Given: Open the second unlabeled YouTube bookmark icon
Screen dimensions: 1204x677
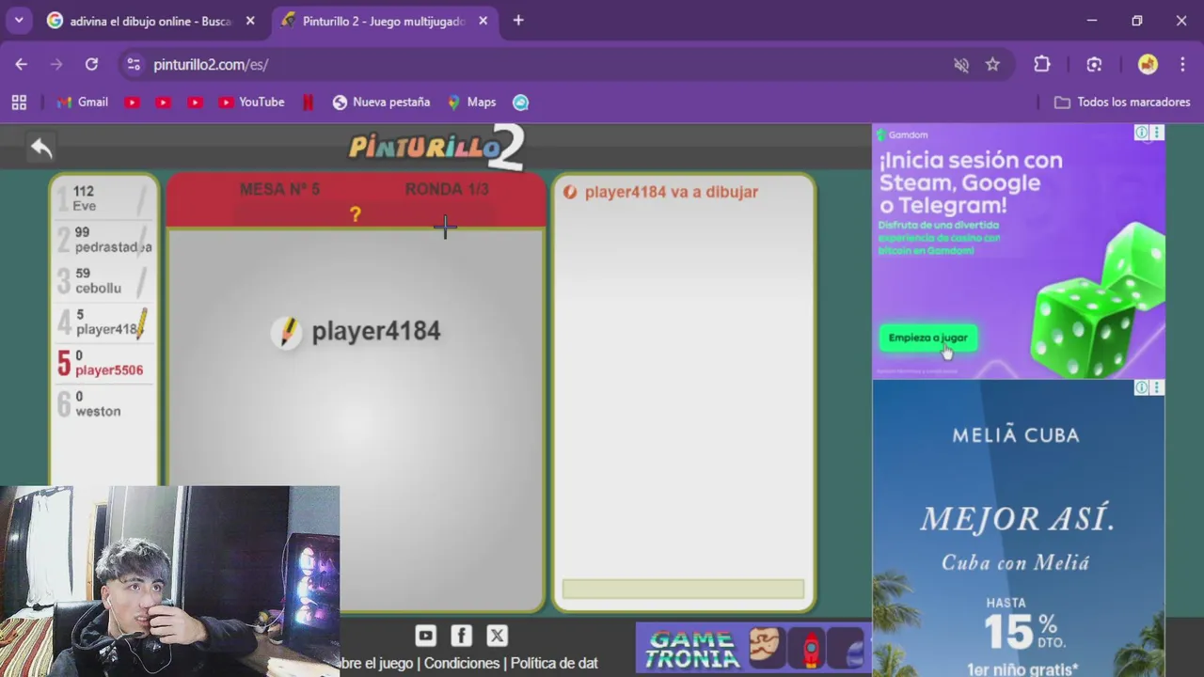Looking at the screenshot, I should (x=163, y=102).
